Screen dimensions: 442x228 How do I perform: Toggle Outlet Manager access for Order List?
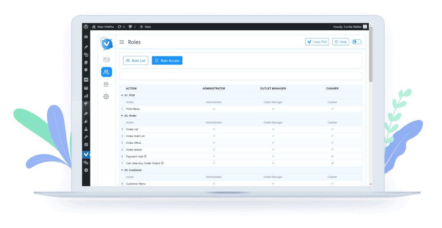pos(273,129)
